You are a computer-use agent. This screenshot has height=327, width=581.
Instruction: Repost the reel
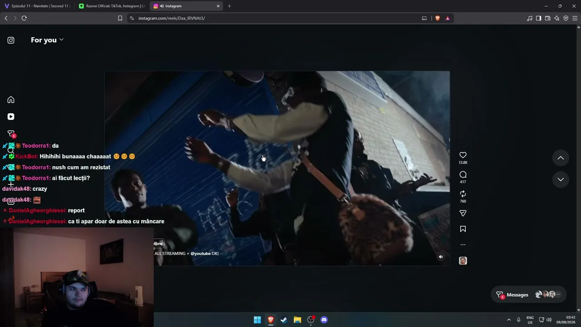click(463, 194)
